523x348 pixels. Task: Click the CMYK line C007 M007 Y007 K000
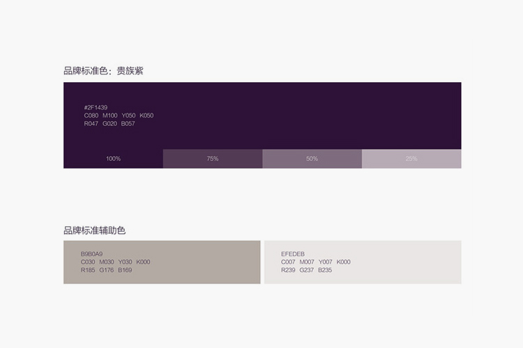click(316, 262)
